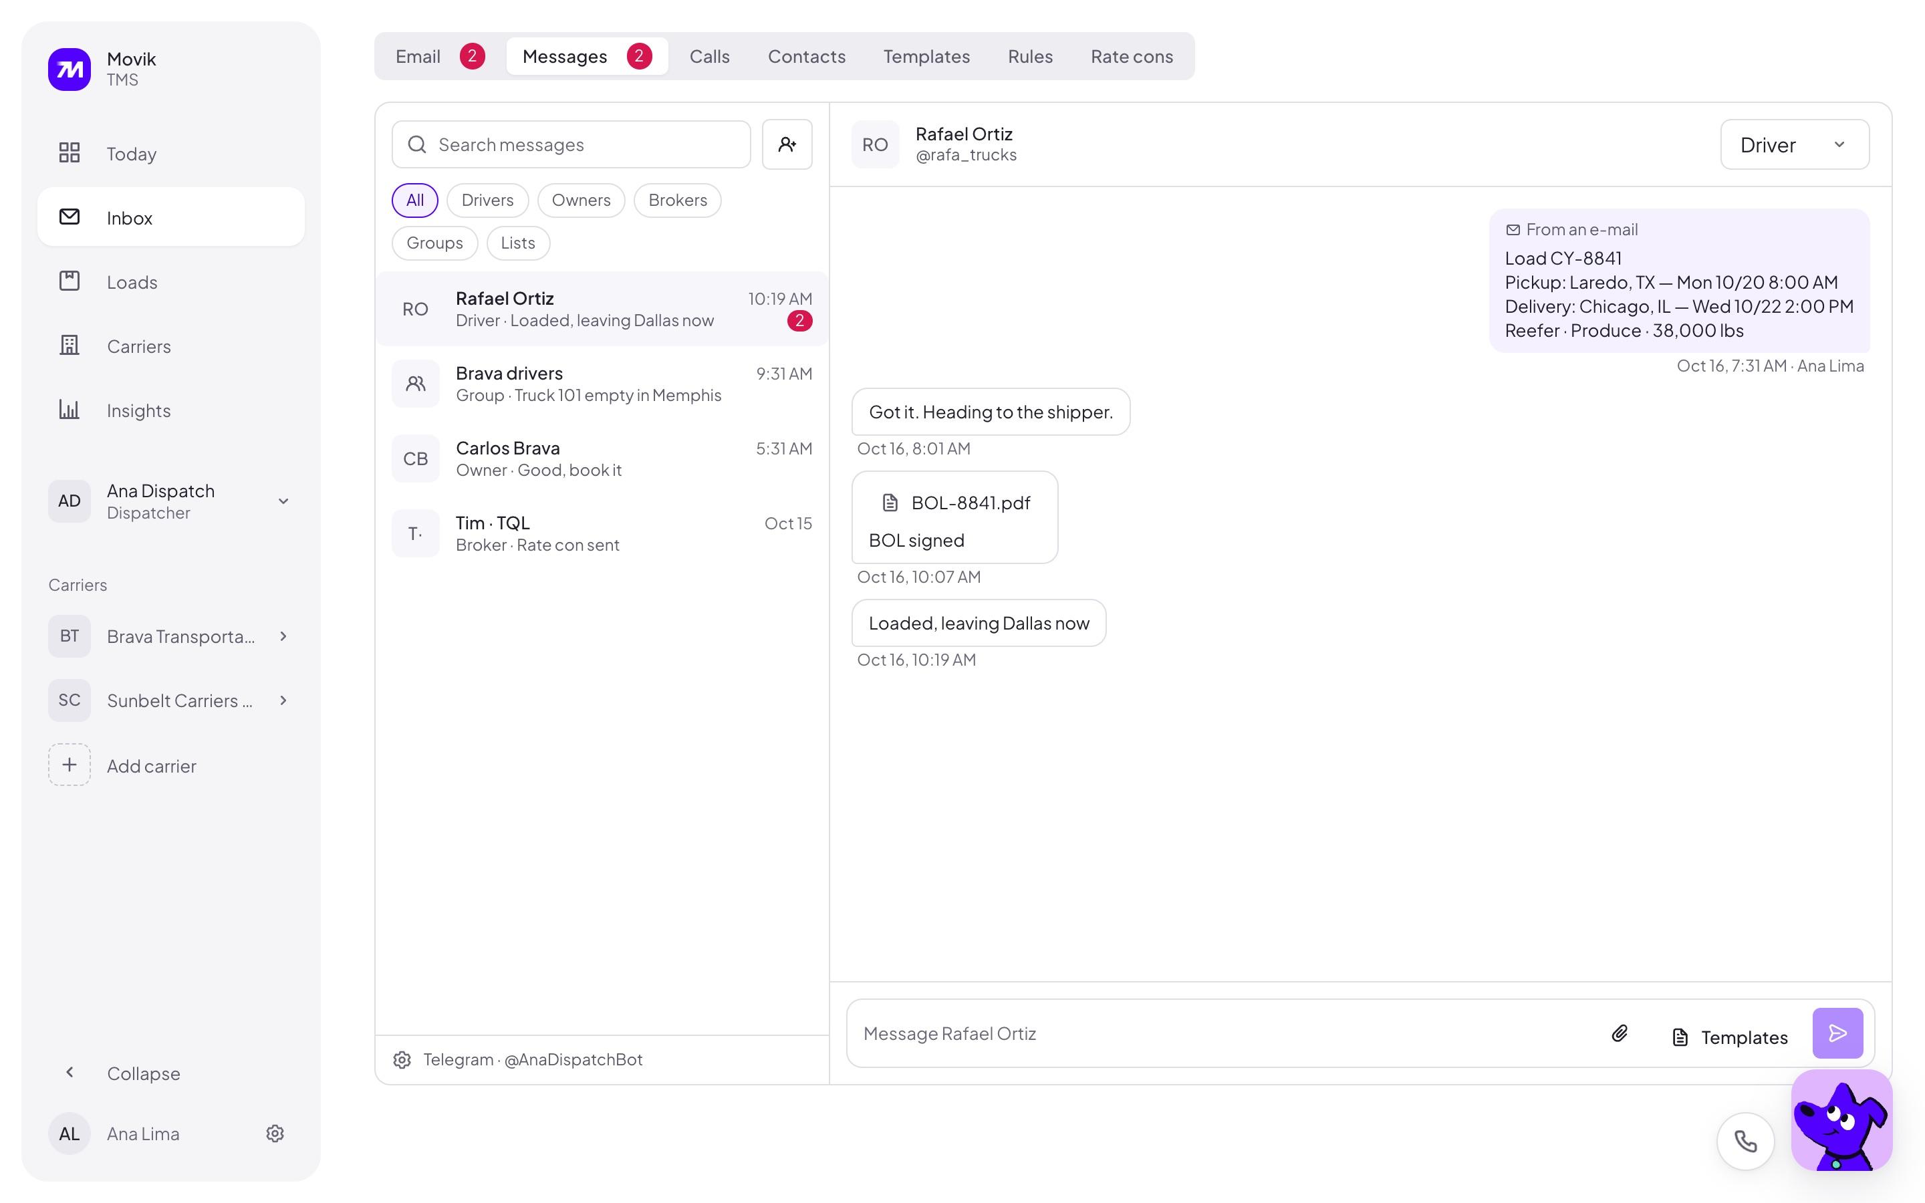Filter messages by Groups

(x=434, y=243)
